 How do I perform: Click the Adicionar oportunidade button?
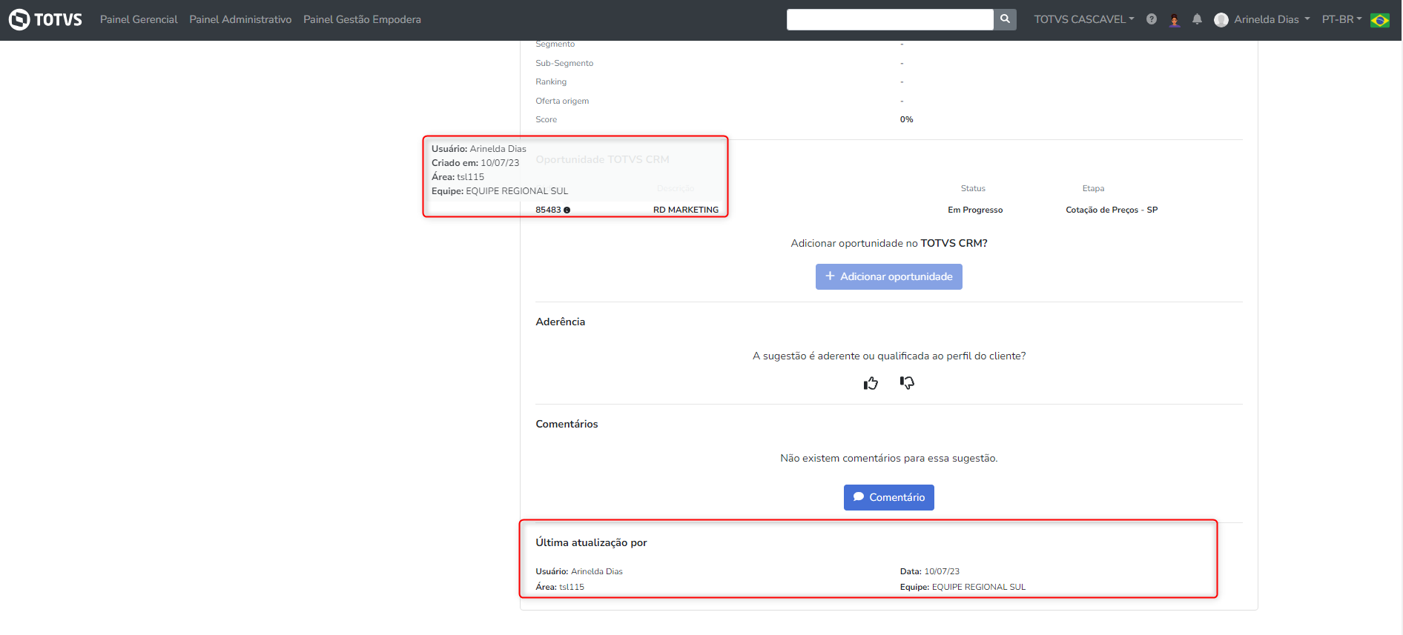click(888, 276)
